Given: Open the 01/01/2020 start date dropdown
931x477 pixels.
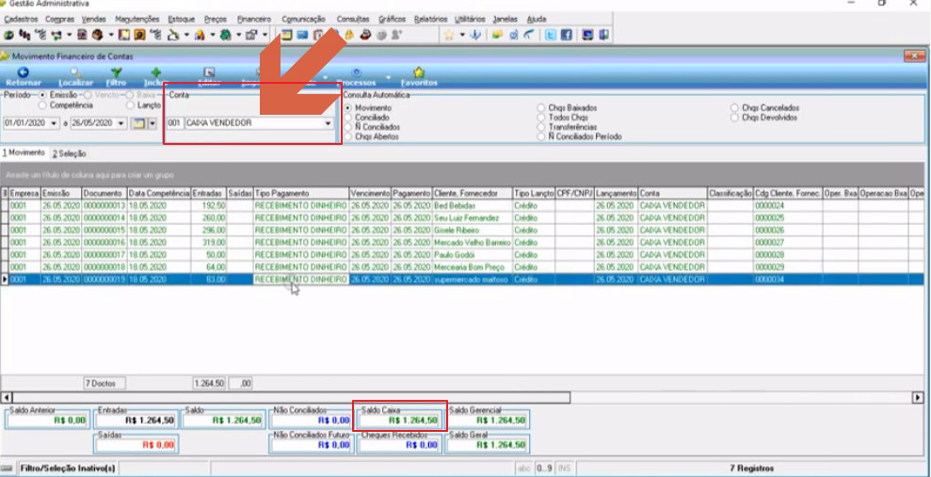Looking at the screenshot, I should tap(55, 123).
